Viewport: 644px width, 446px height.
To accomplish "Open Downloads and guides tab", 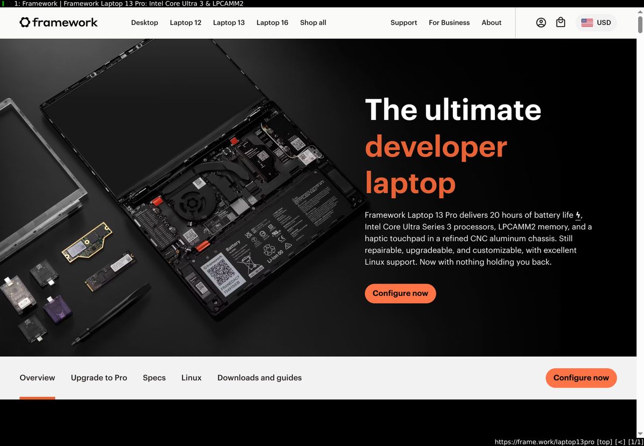I will [259, 377].
